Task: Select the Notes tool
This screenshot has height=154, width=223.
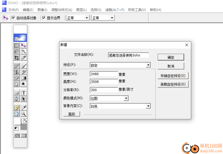Action: click(17, 108)
